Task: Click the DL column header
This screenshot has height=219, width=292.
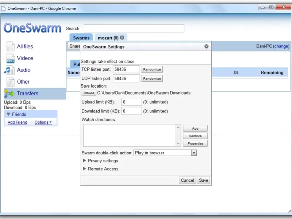Action: (x=236, y=72)
